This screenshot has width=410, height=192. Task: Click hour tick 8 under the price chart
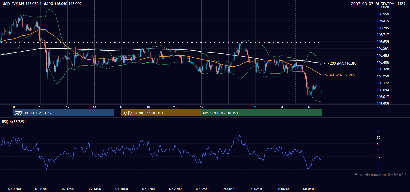(14, 107)
